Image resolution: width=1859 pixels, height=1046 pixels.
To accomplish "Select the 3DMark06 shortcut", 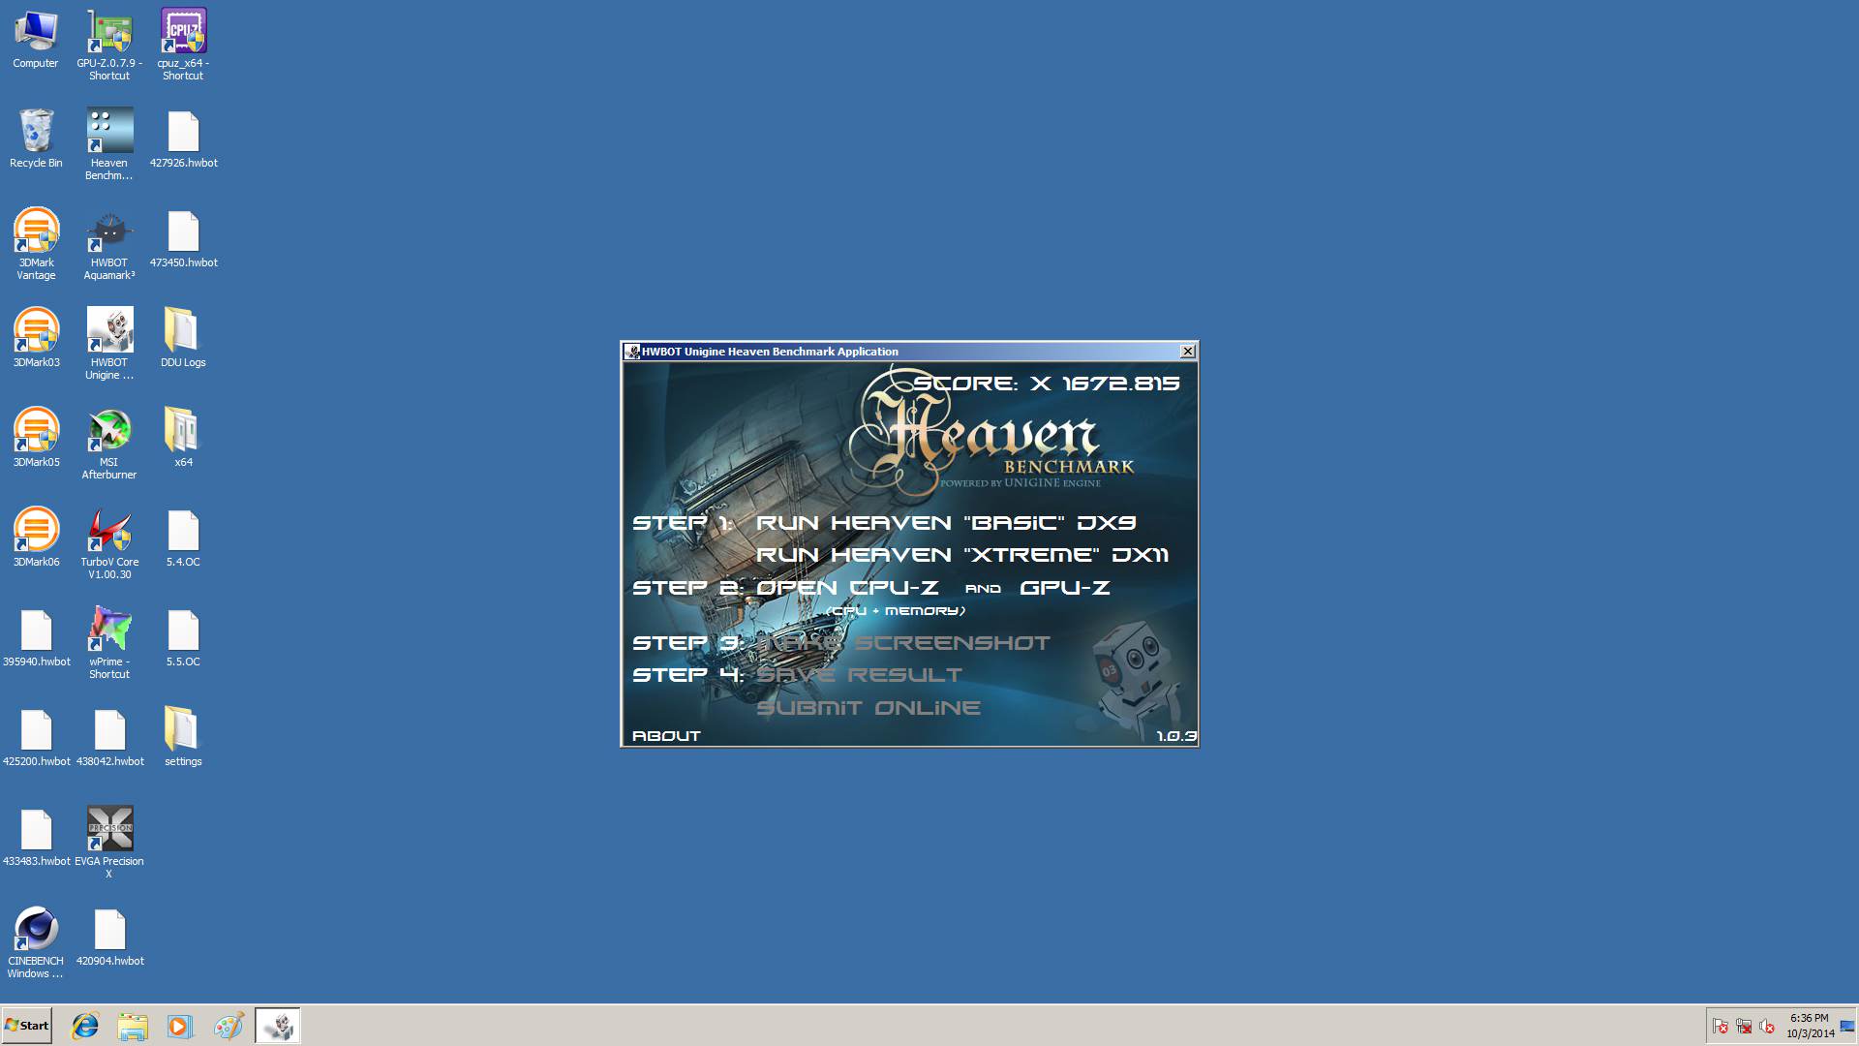I will click(36, 538).
